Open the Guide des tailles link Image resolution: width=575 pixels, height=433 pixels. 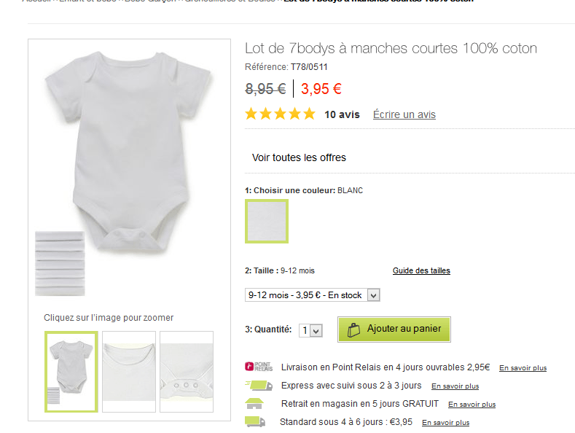coord(421,270)
